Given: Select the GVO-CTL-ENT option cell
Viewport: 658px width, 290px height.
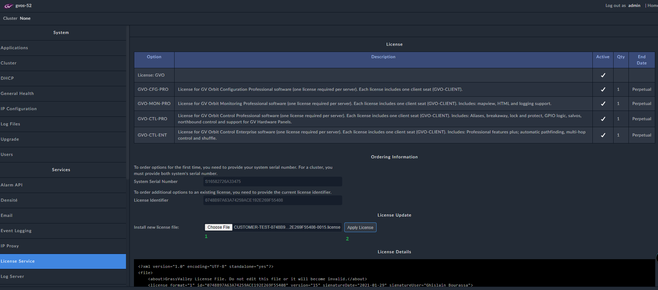Looking at the screenshot, I should pyautogui.click(x=154, y=135).
